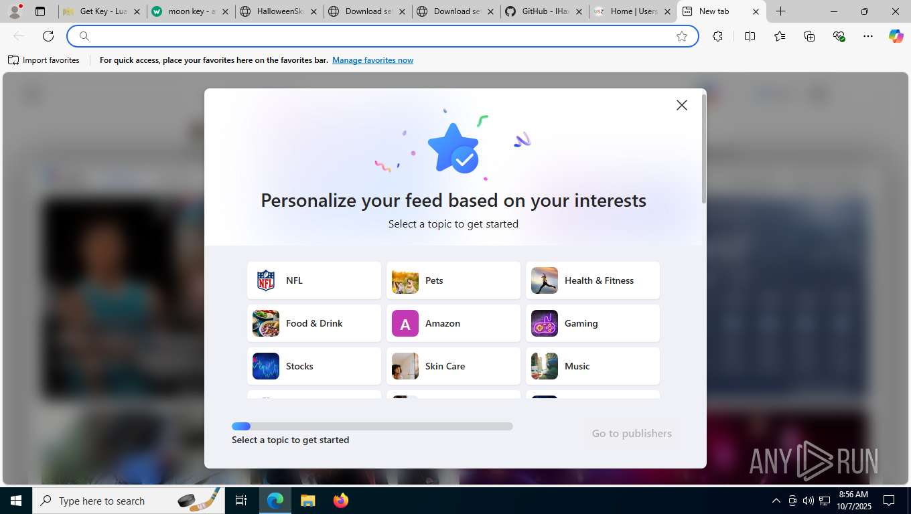Select the NFL topic

[x=314, y=280]
